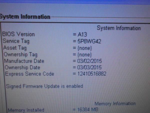Click the Asset Tag {none} value

(x=84, y=48)
